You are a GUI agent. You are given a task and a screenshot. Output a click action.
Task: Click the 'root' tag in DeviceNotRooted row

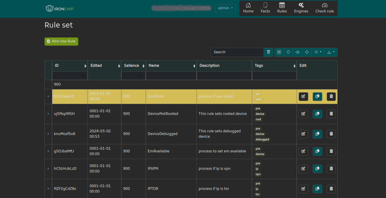pyautogui.click(x=258, y=119)
